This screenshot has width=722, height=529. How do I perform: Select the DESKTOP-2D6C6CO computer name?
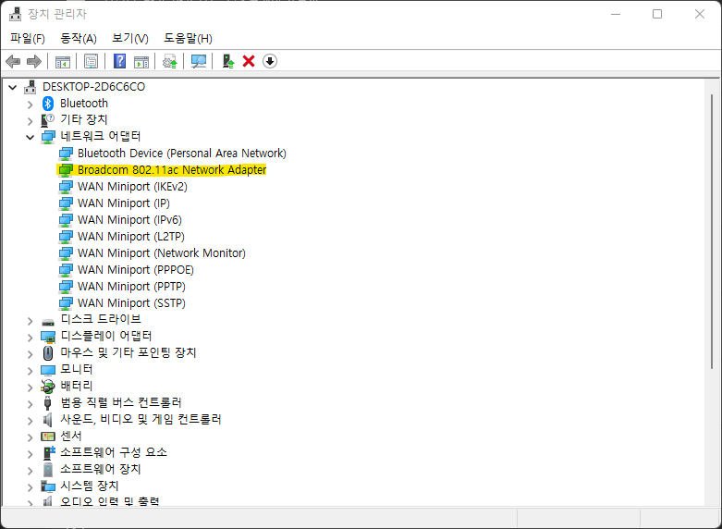pyautogui.click(x=93, y=87)
